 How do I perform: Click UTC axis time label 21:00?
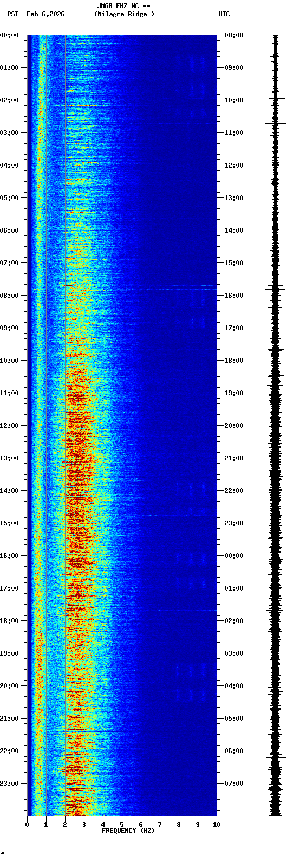(x=234, y=458)
